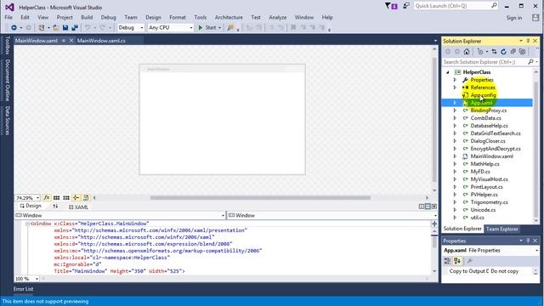Refresh the Solution Explorer
This screenshot has height=306, width=544.
pos(503,52)
